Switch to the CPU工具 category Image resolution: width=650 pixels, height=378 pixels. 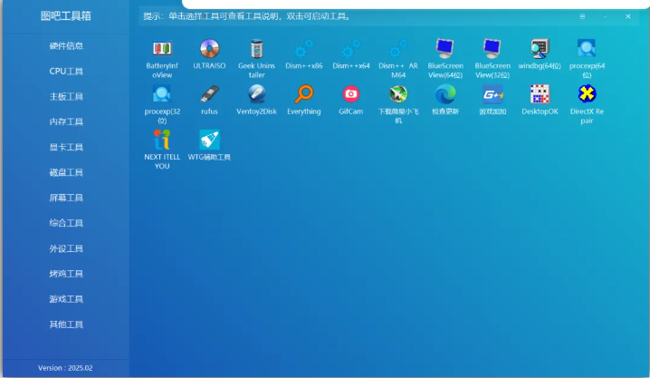[66, 72]
